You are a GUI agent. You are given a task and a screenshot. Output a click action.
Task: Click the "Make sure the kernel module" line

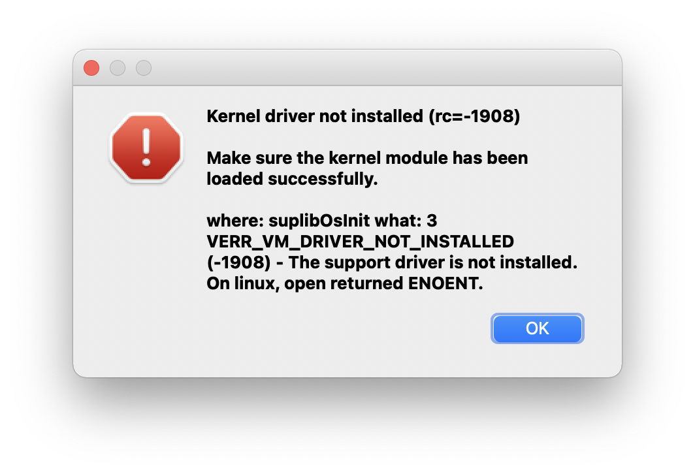(366, 158)
